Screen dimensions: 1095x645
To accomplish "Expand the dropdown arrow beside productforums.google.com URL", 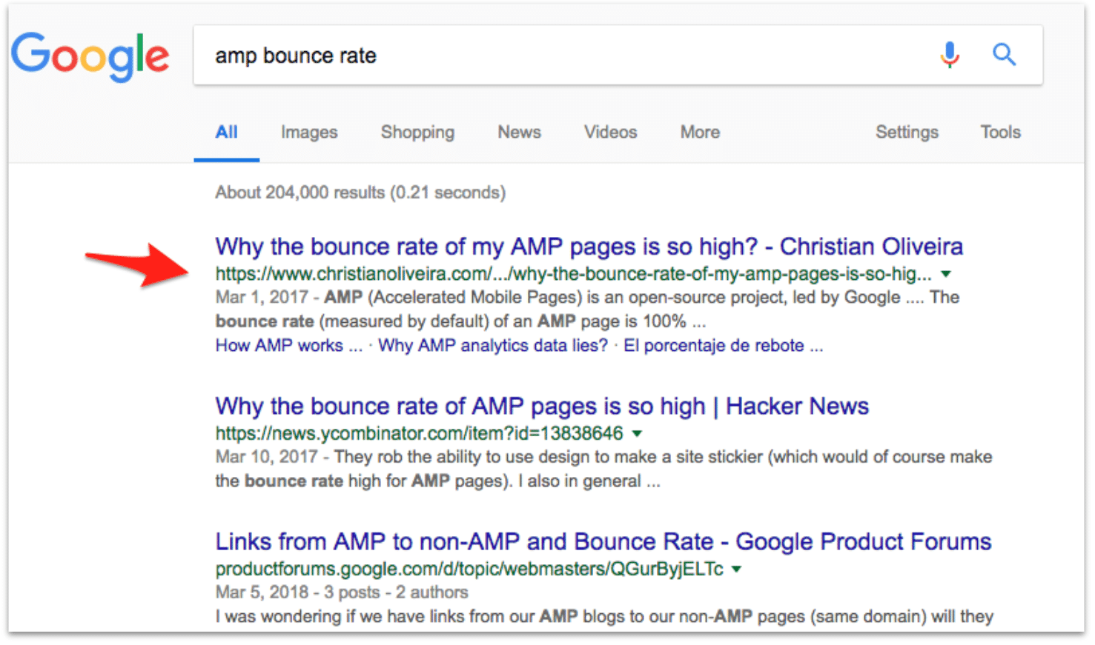I will [x=736, y=569].
